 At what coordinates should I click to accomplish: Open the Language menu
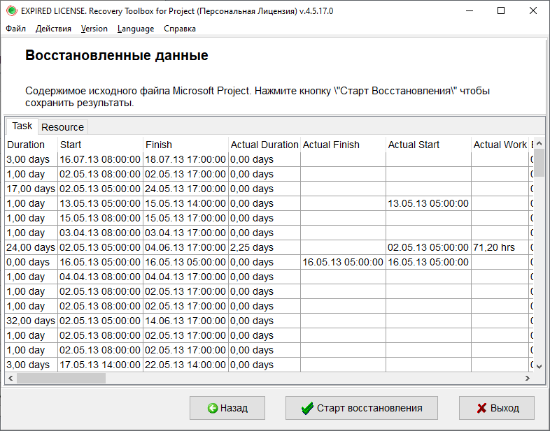[136, 29]
